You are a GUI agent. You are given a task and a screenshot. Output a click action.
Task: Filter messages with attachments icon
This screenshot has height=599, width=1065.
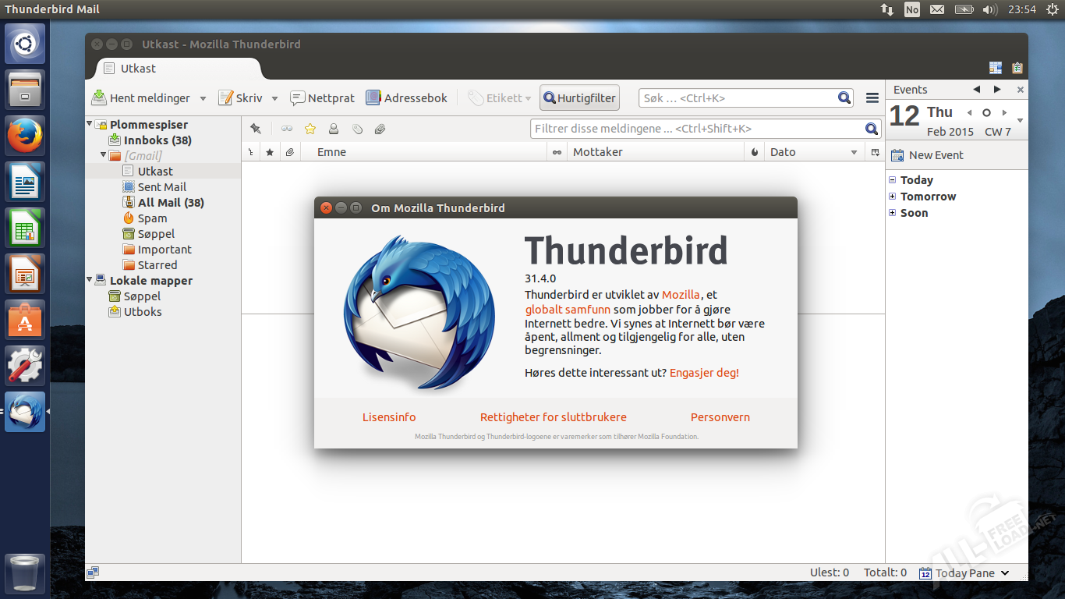[380, 129]
